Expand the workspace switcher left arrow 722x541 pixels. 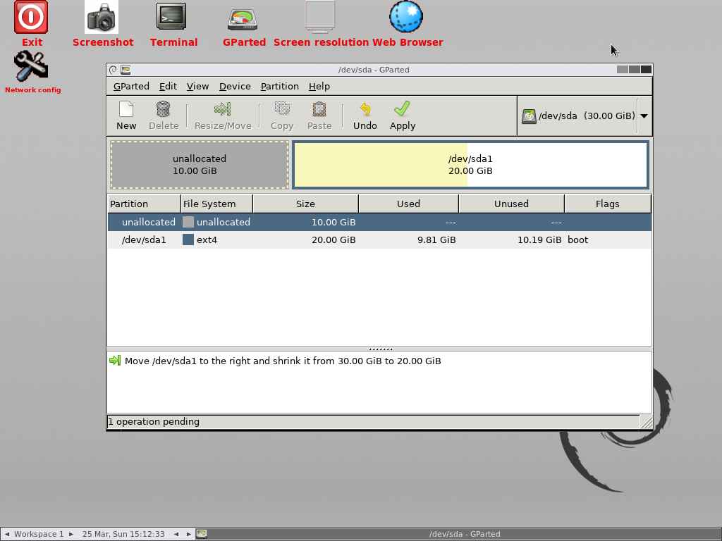[7, 533]
